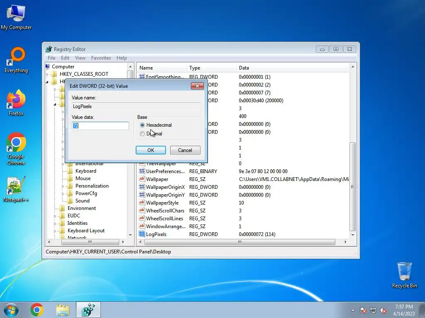Expand the PowerCfg key
The image size is (425, 318).
[63, 194]
